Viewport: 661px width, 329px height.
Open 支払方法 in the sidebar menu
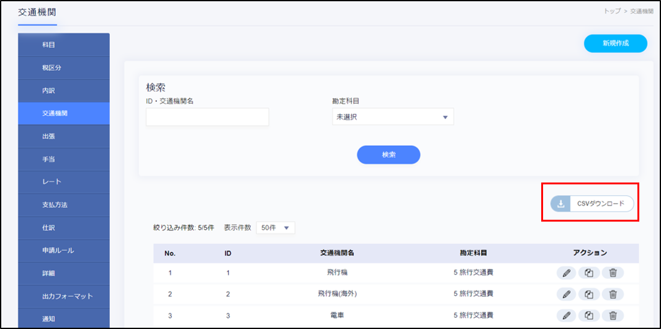coord(64,205)
